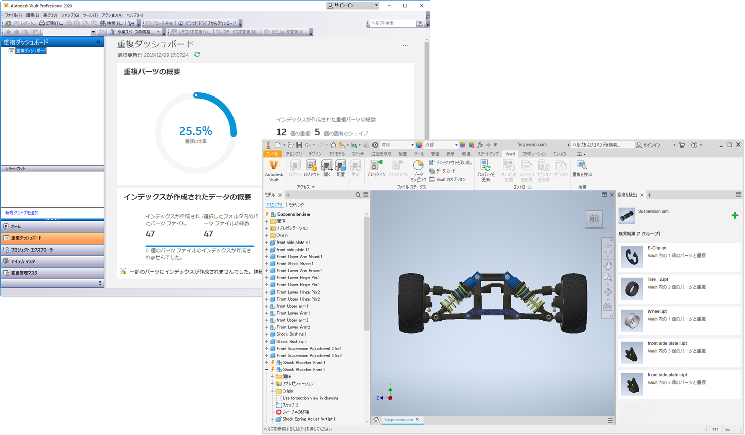Open the ツール(T) menu in Vault
Viewport: 745px width, 435px height.
click(90, 15)
